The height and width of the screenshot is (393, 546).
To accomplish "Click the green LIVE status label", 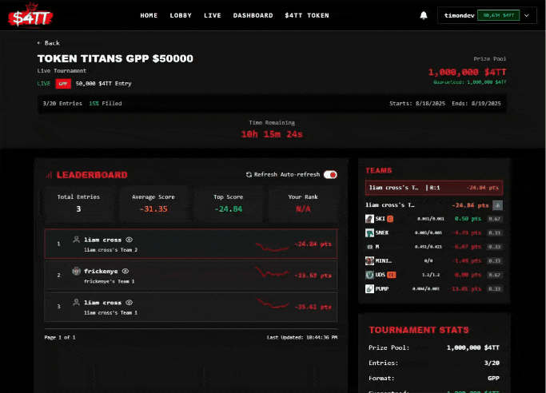I will point(43,83).
